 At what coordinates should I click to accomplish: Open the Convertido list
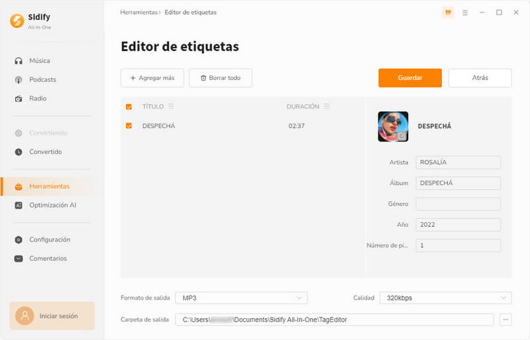[x=45, y=152]
